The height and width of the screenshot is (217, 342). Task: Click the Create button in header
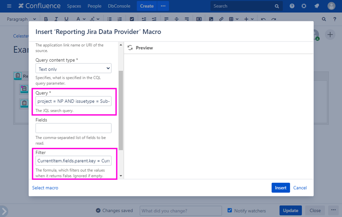point(147,6)
